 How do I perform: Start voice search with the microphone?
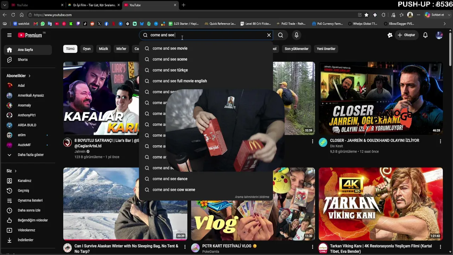tap(297, 35)
